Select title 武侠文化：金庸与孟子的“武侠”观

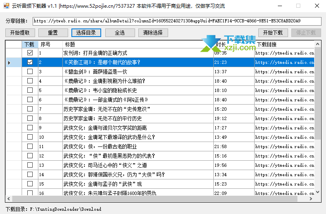pos(102,184)
